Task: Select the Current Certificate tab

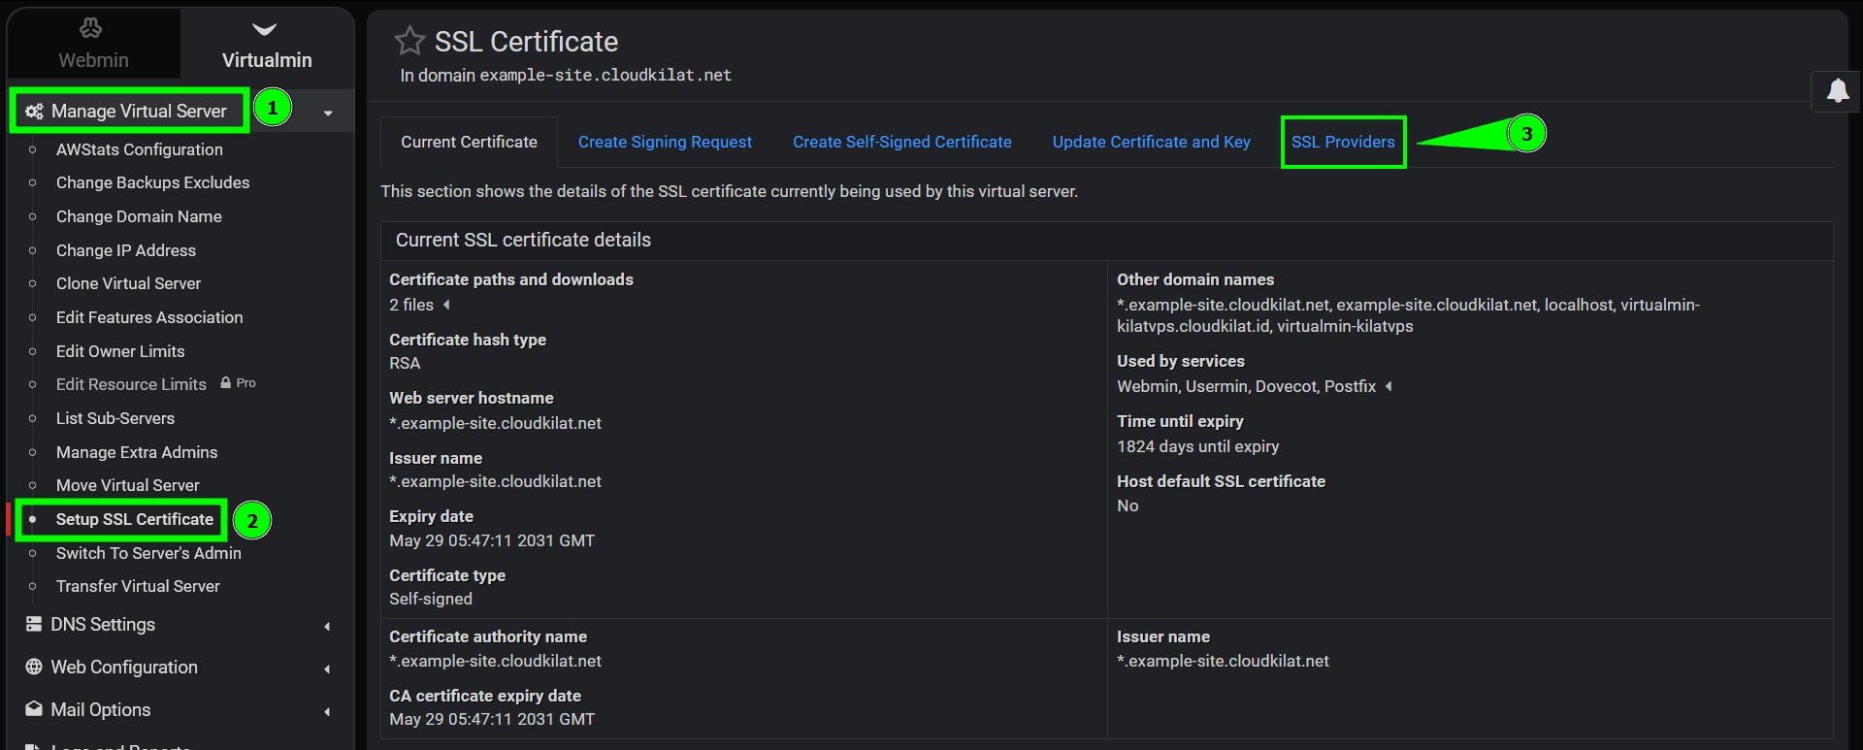Action: pos(469,142)
